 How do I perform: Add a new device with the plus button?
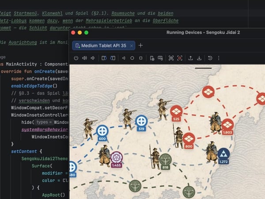[140, 46]
